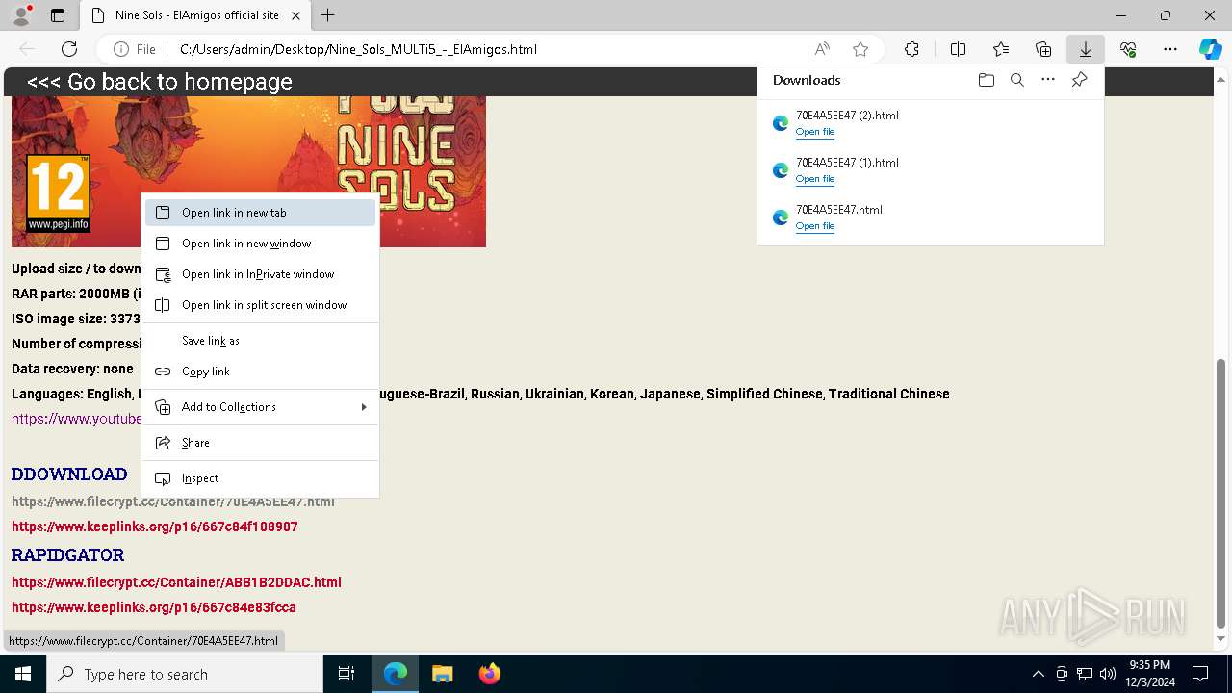The width and height of the screenshot is (1232, 693).
Task: Open the Extensions puzzle icon
Action: pos(911,49)
